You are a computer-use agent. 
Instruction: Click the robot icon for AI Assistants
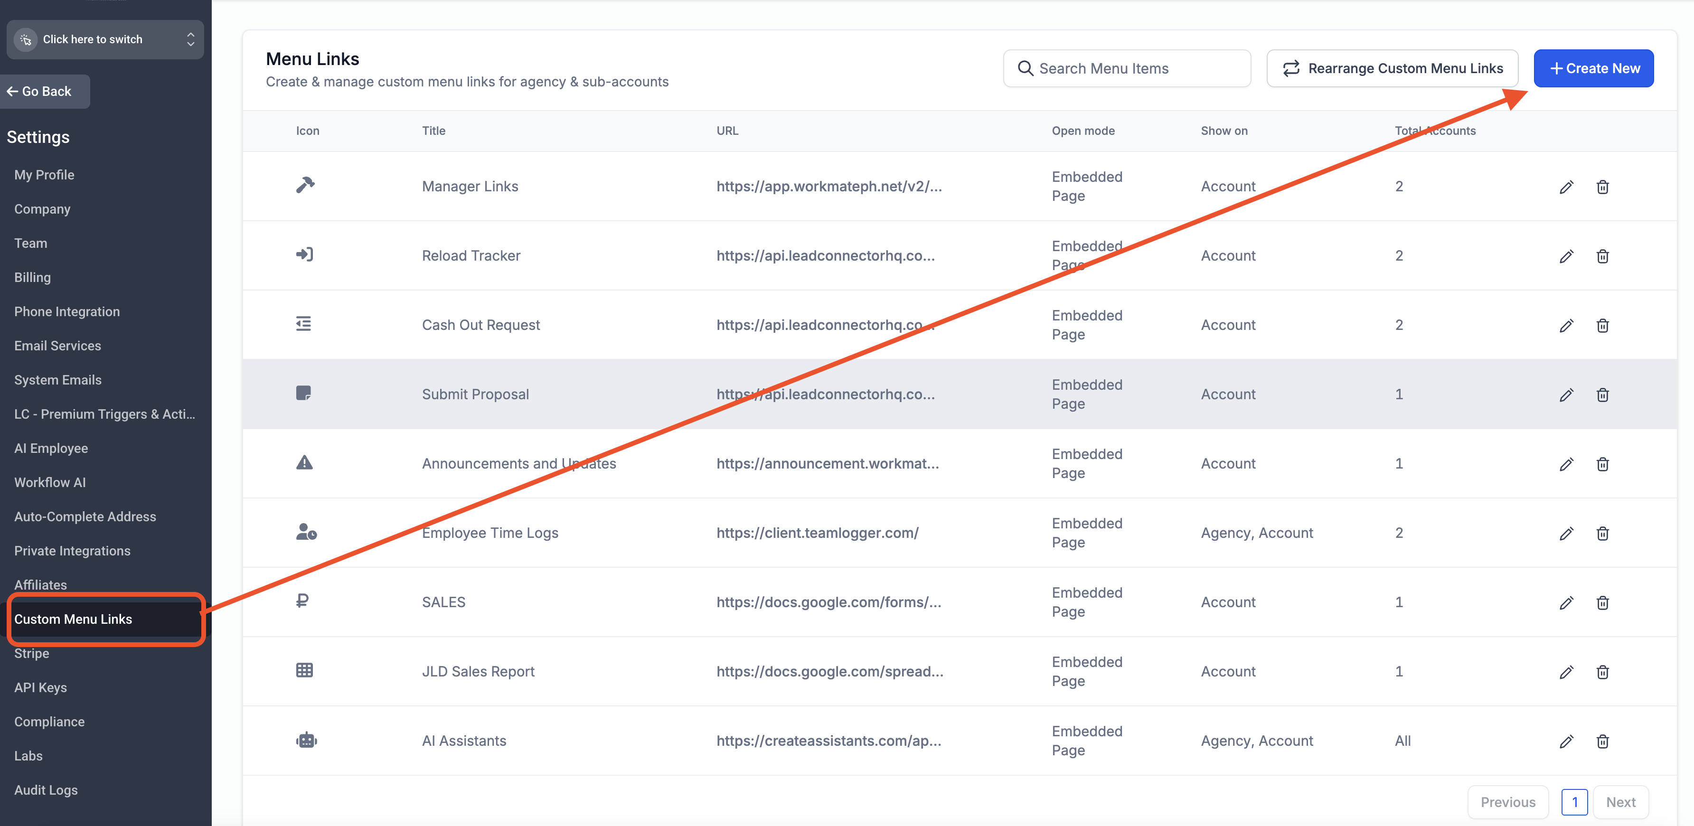pyautogui.click(x=306, y=741)
